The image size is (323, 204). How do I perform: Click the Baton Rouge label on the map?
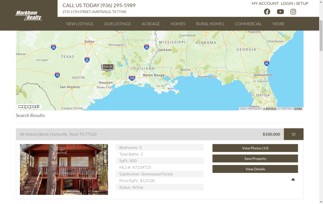154,75
